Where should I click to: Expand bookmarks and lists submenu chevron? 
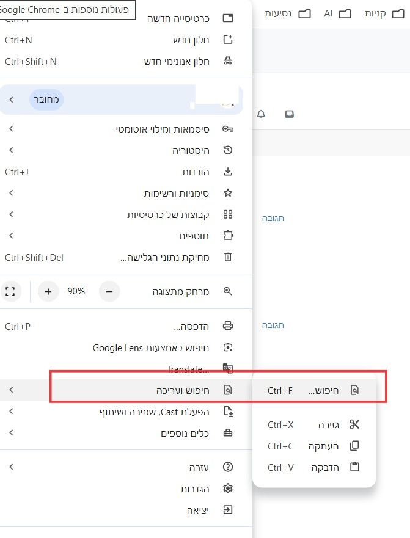[x=12, y=193]
